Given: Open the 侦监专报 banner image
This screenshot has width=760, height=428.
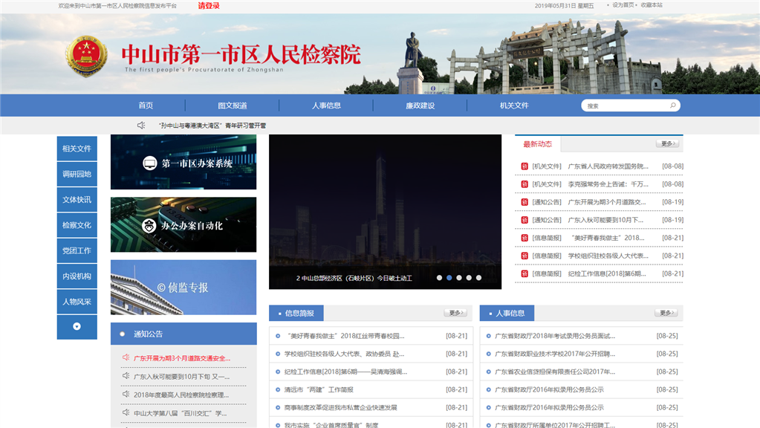Looking at the screenshot, I should (183, 288).
